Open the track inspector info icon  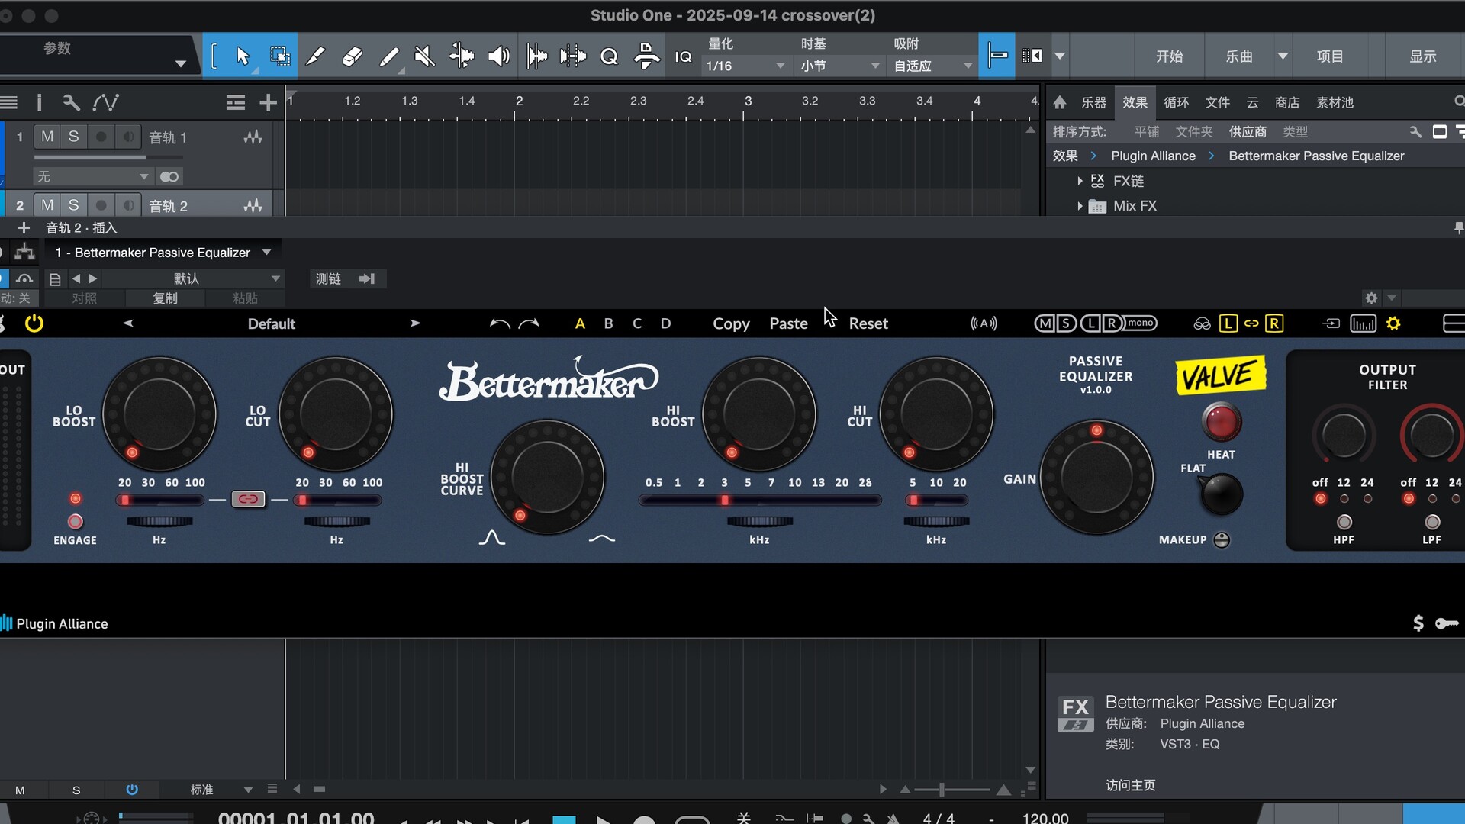pyautogui.click(x=39, y=102)
